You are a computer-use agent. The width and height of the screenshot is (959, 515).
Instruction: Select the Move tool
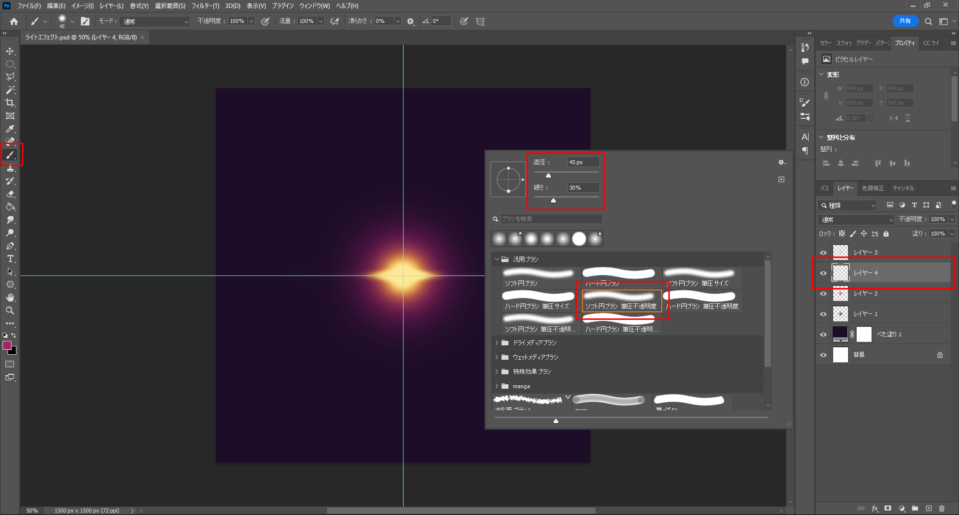click(10, 51)
